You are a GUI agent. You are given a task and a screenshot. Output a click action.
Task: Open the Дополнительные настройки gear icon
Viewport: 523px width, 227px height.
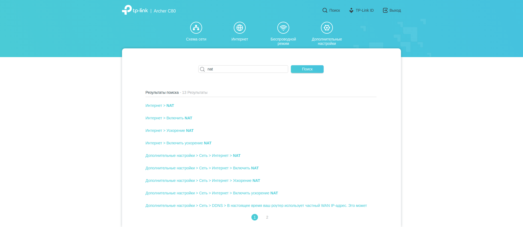click(x=327, y=28)
